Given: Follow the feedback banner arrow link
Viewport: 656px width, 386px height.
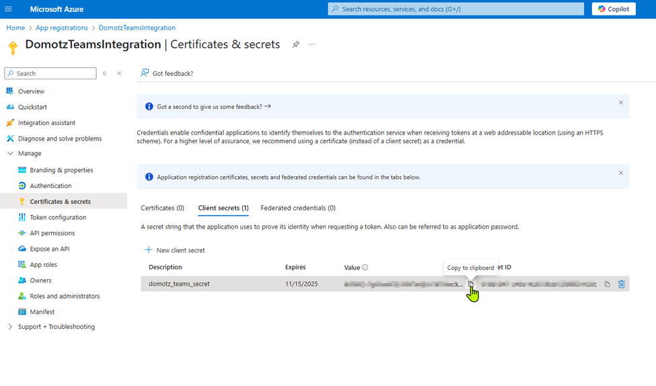Looking at the screenshot, I should pos(268,106).
